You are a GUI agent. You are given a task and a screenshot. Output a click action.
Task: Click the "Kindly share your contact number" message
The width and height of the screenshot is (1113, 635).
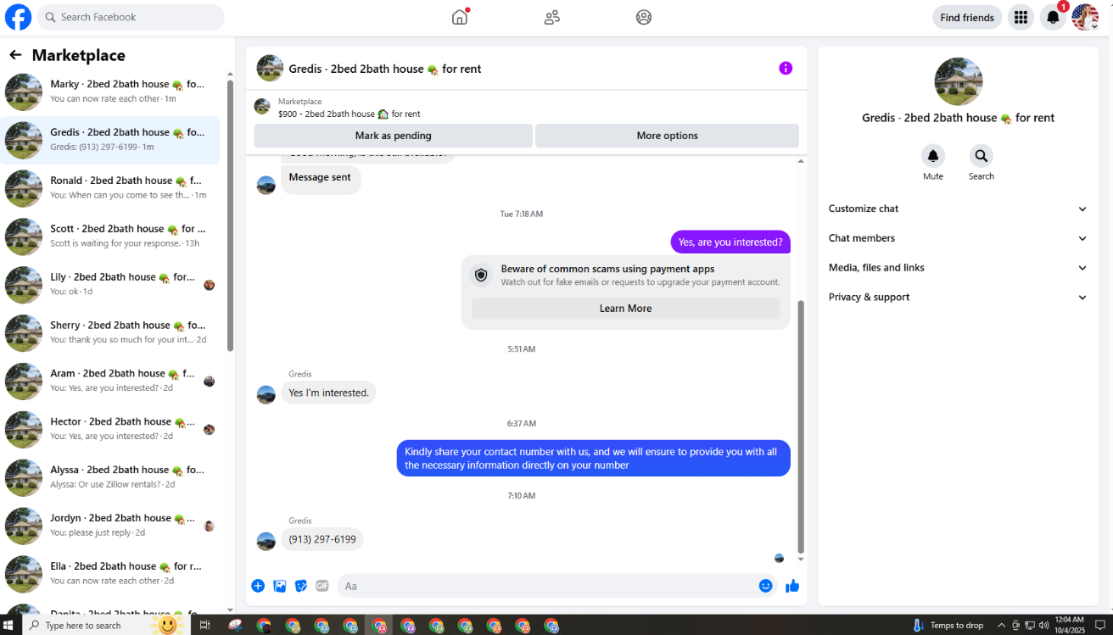tap(594, 458)
